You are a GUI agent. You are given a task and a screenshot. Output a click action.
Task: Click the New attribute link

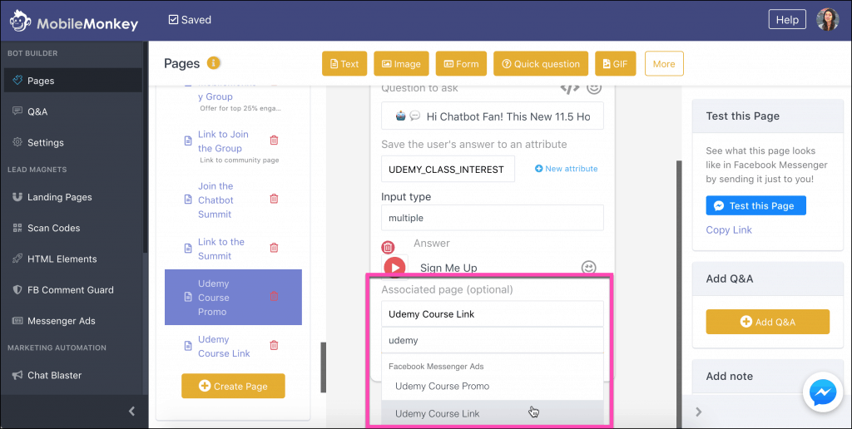click(566, 169)
